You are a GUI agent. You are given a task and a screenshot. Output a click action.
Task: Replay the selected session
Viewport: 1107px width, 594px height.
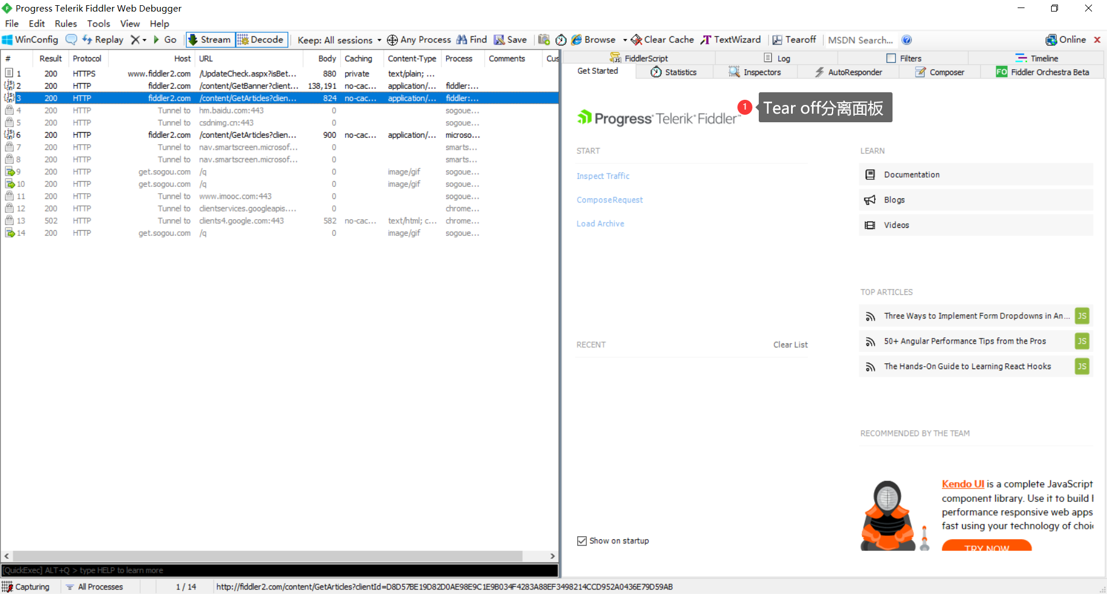(x=103, y=40)
